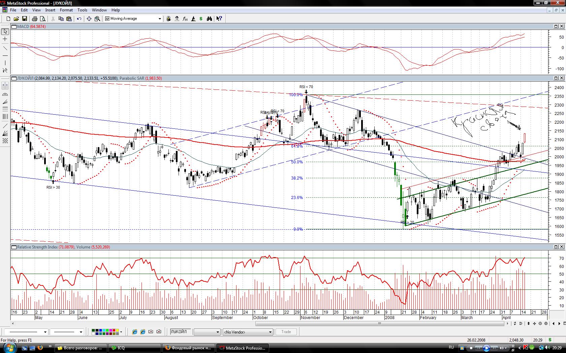The width and height of the screenshot is (566, 353).
Task: Open the File menu
Action: (13, 10)
